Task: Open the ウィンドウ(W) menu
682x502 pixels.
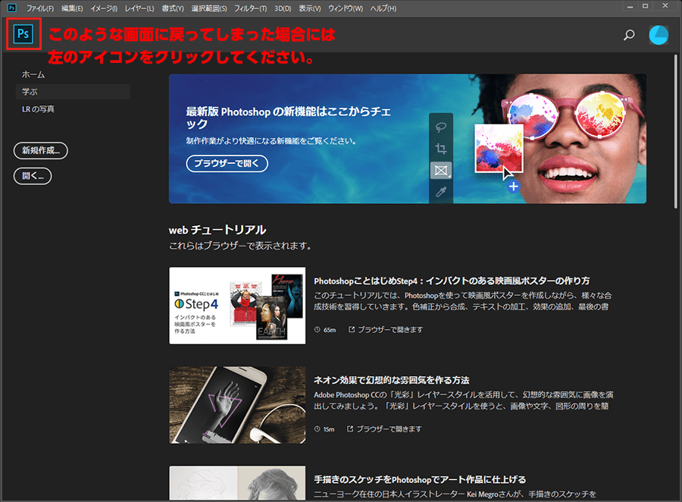Action: point(346,8)
